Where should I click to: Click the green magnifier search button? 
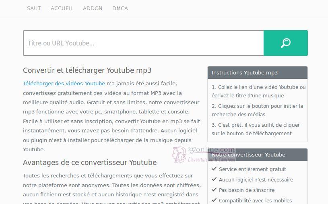coord(285,43)
